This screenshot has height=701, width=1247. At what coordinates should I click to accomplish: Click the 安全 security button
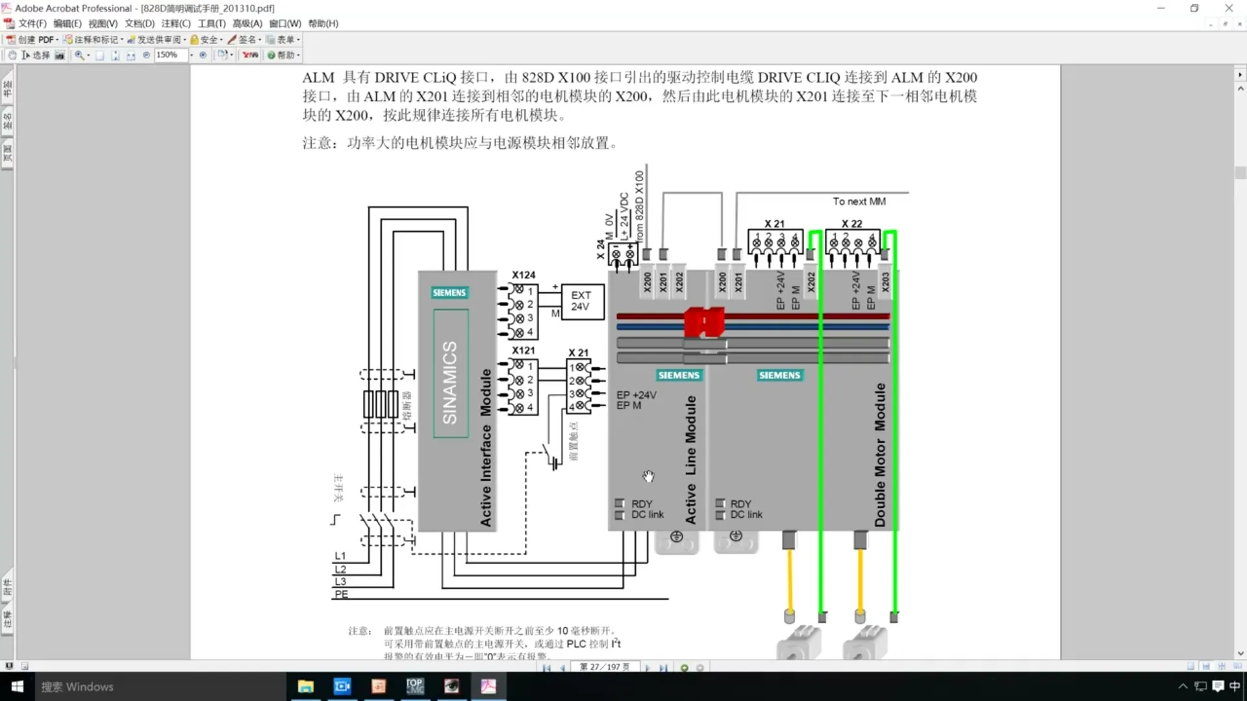tap(204, 40)
